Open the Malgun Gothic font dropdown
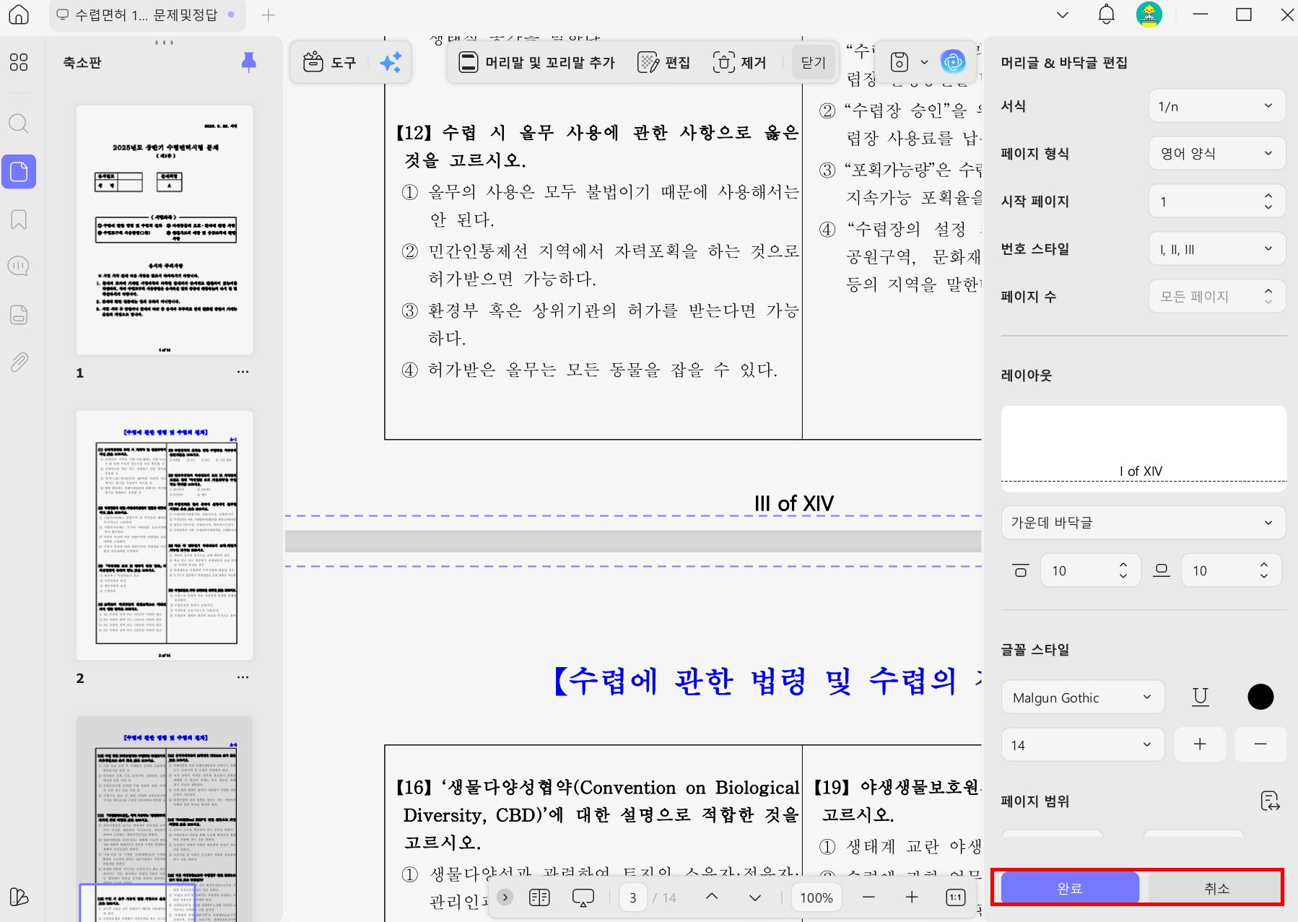1298x922 pixels. (x=1081, y=697)
